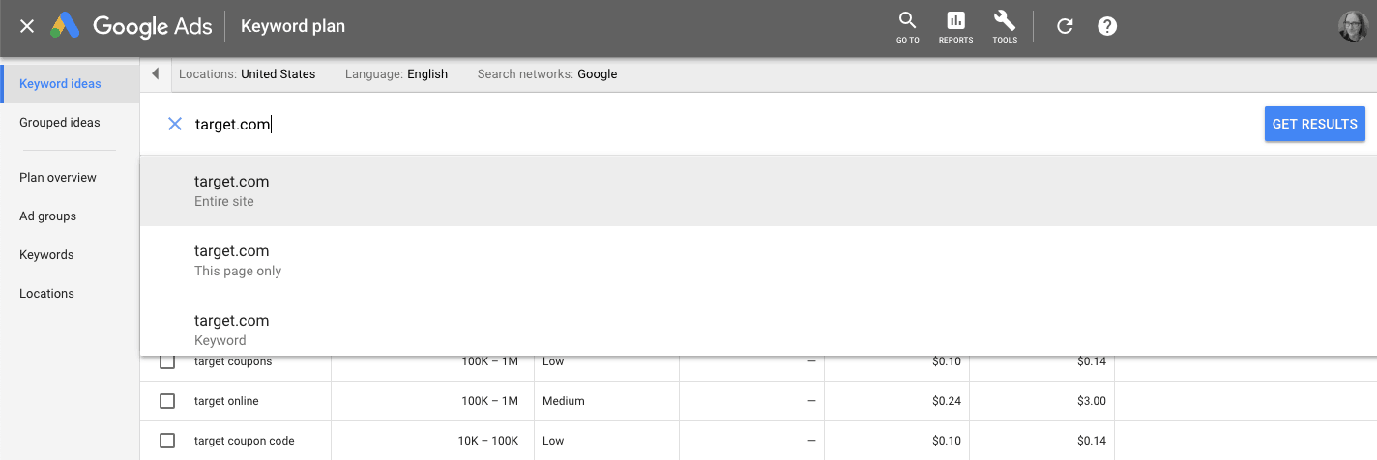Collapse the sidebar with arrow
This screenshot has width=1377, height=460.
[156, 74]
